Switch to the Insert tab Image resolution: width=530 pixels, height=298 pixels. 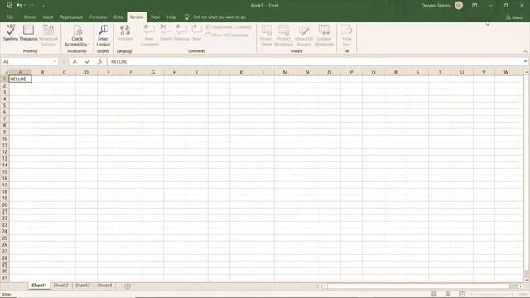point(48,17)
